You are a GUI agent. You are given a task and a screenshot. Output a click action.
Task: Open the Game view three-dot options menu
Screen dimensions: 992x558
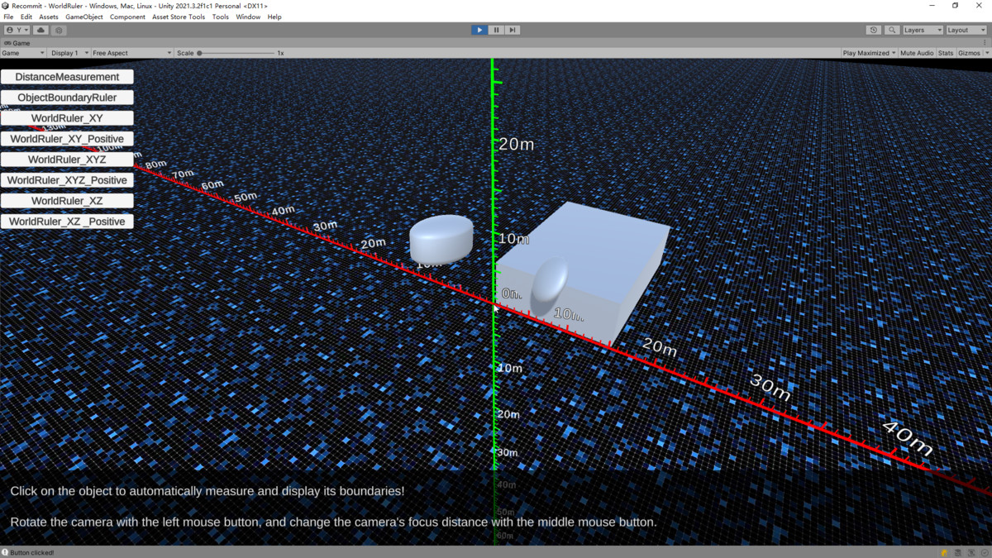(x=984, y=42)
